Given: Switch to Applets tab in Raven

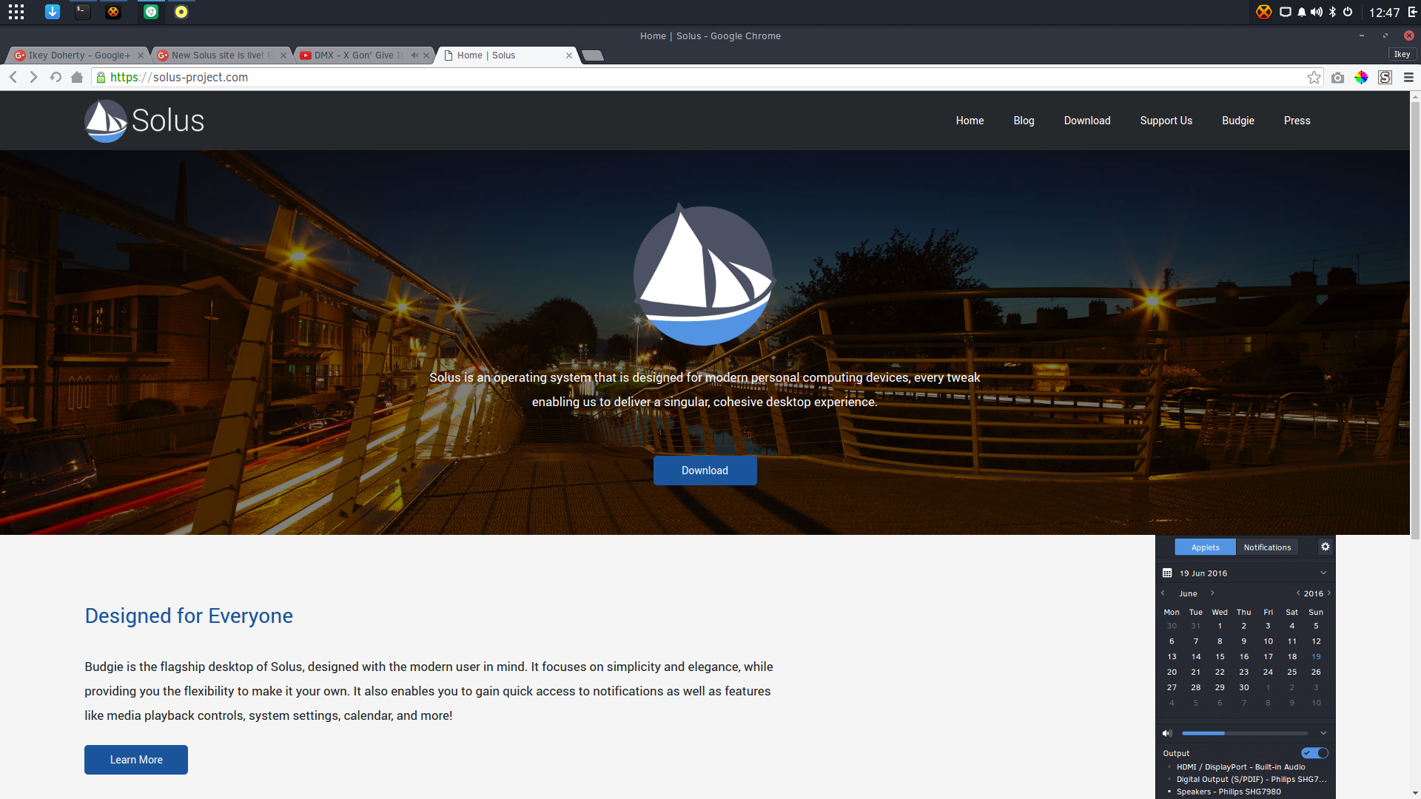Looking at the screenshot, I should [x=1205, y=547].
